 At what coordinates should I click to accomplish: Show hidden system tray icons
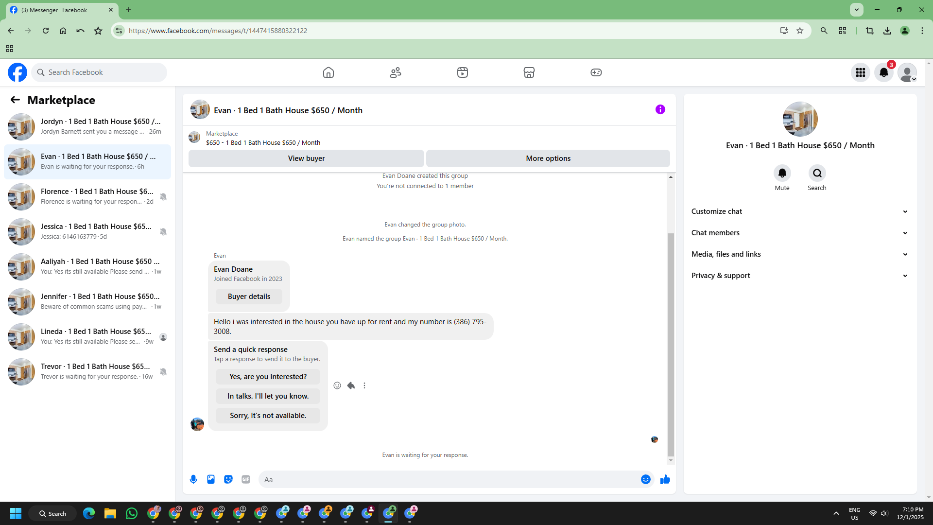pos(836,513)
